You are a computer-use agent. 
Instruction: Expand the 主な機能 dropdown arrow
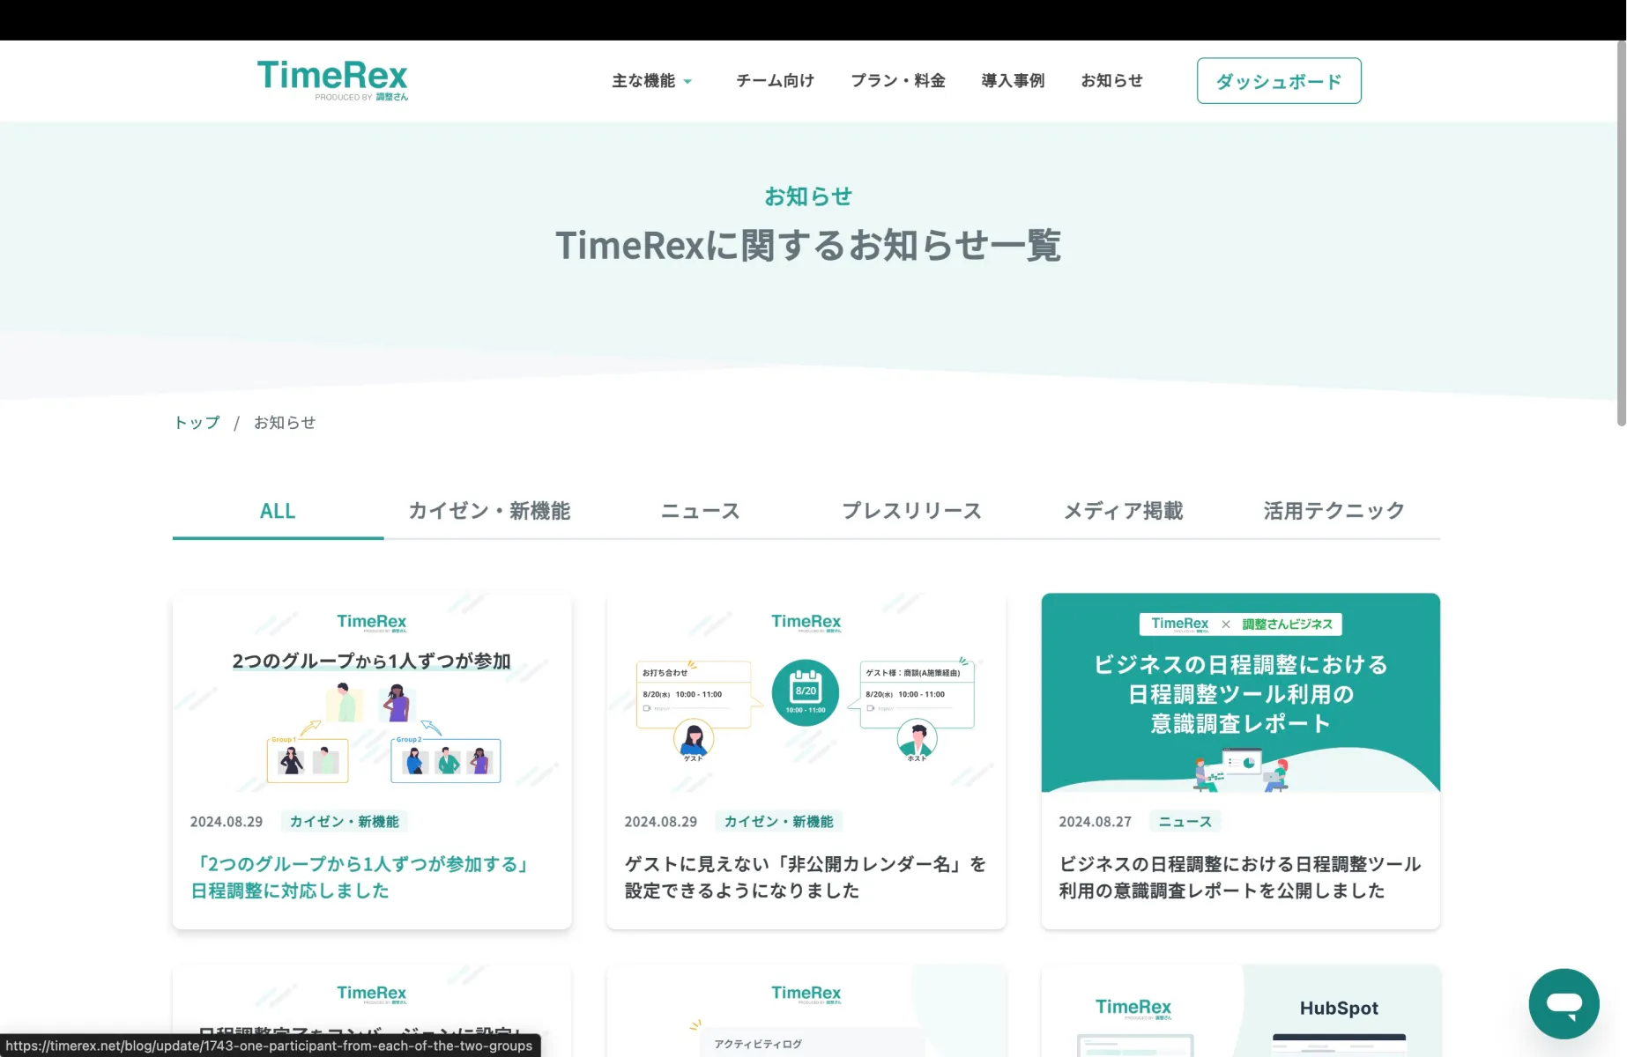(x=688, y=82)
